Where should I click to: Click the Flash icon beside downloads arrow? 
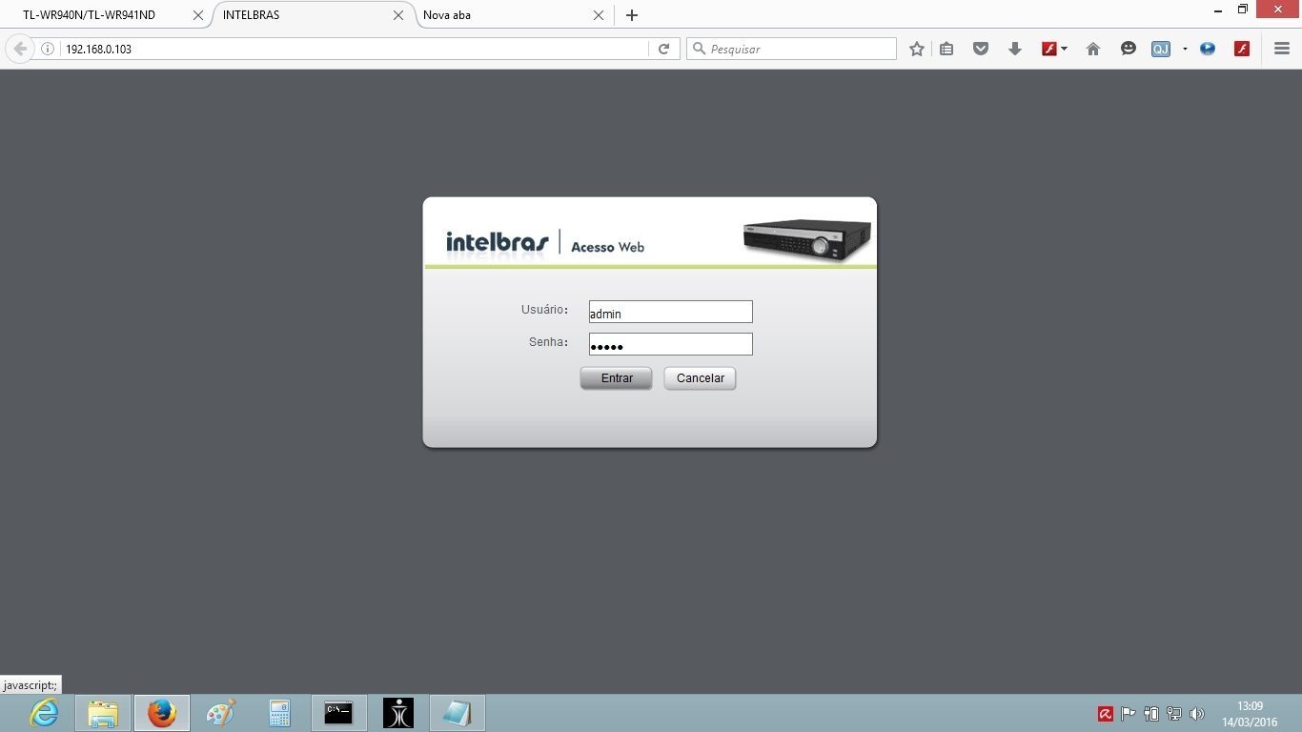[x=1048, y=49]
